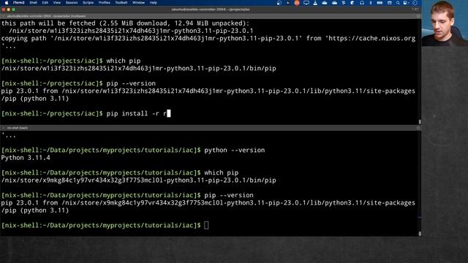Click 'python --version' command in lower pane
Viewport: 468px width, 263px height.
(234, 150)
